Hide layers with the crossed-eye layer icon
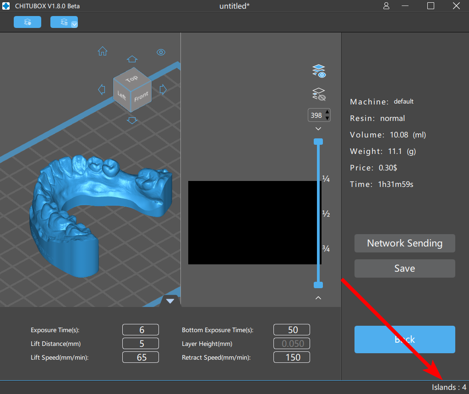 319,94
